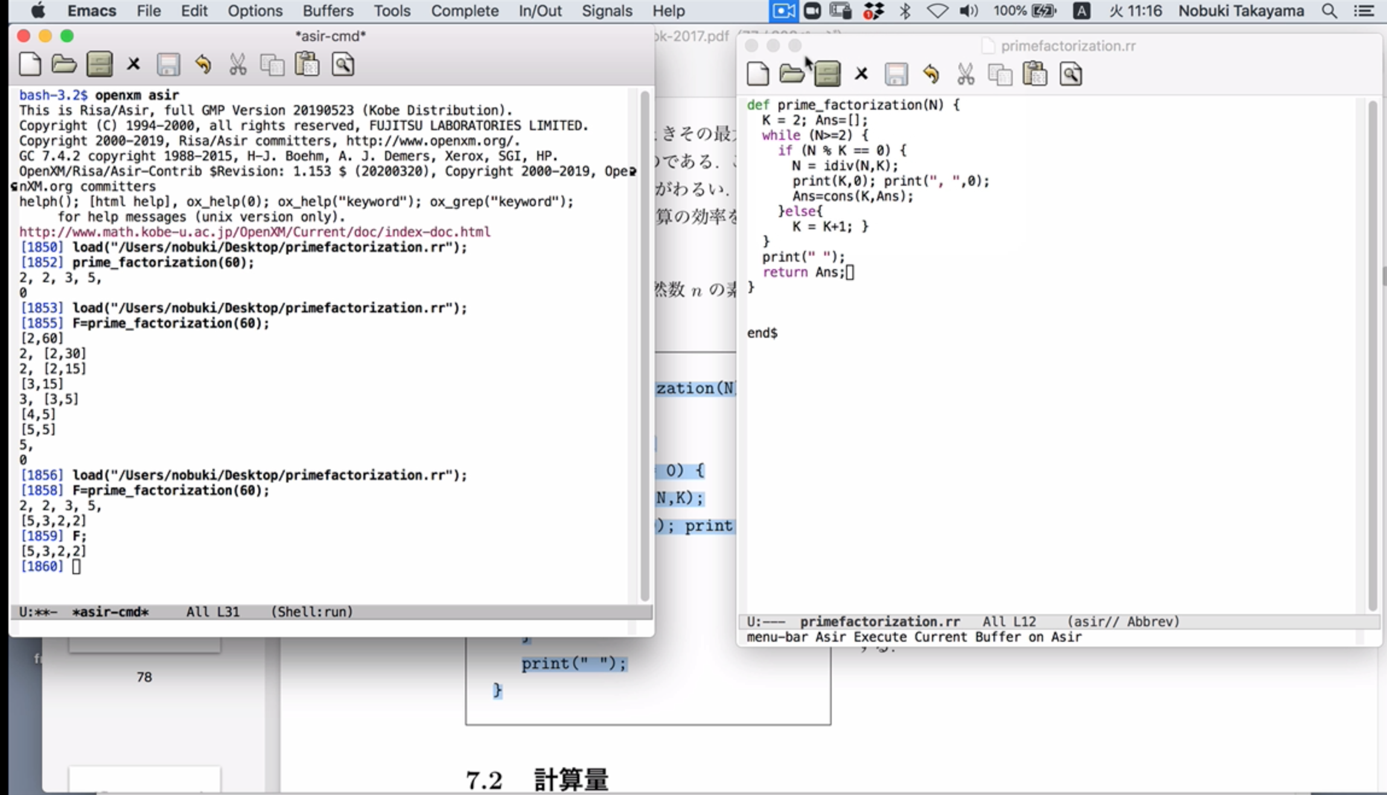Directory icon in primefactorization.rr window toolbar

click(x=827, y=74)
